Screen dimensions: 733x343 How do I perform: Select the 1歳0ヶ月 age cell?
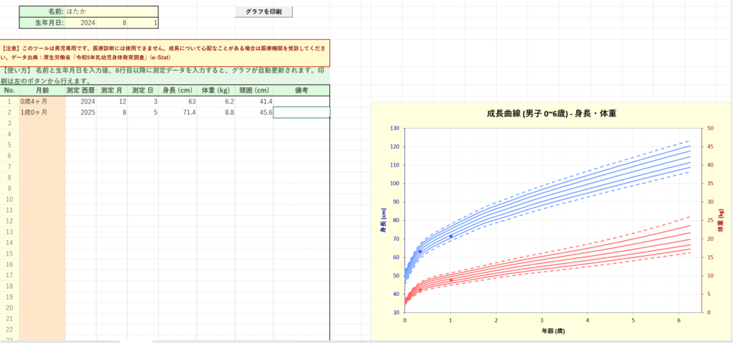pos(42,112)
